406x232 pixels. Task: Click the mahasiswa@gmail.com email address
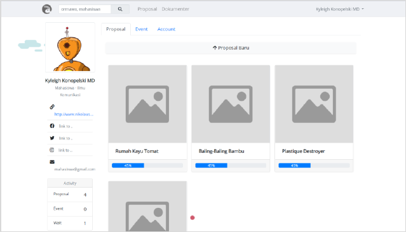[75, 169]
